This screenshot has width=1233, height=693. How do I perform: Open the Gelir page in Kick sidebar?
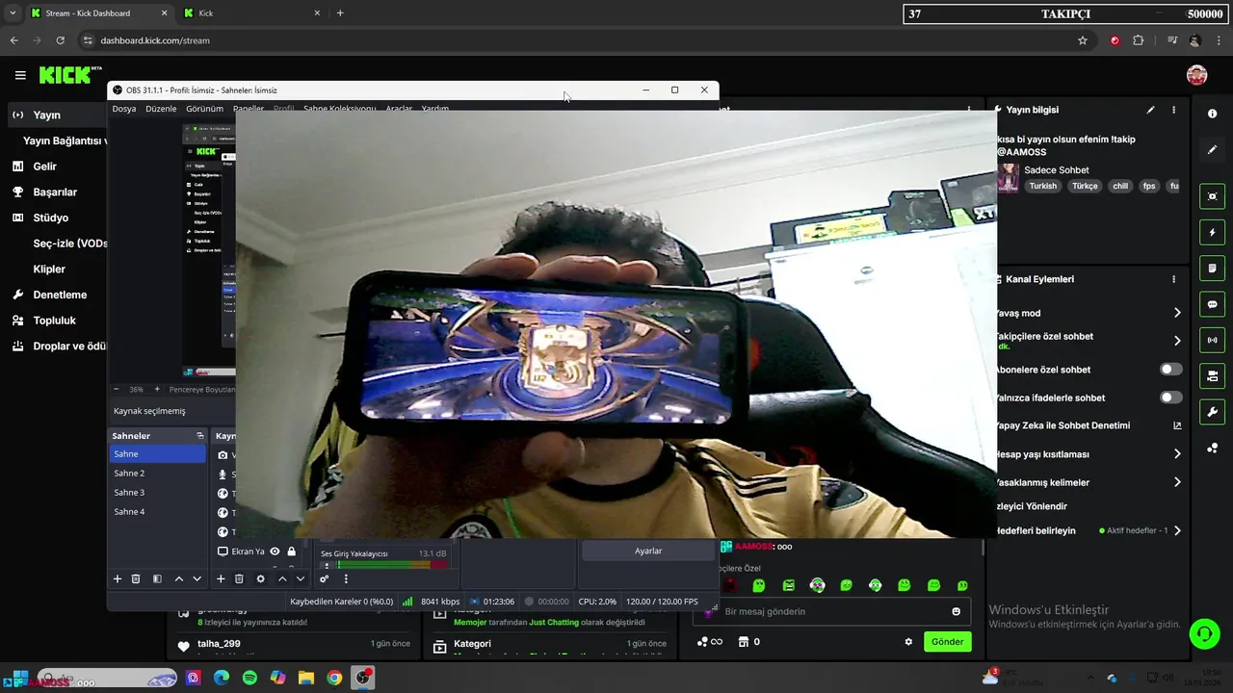click(x=45, y=167)
